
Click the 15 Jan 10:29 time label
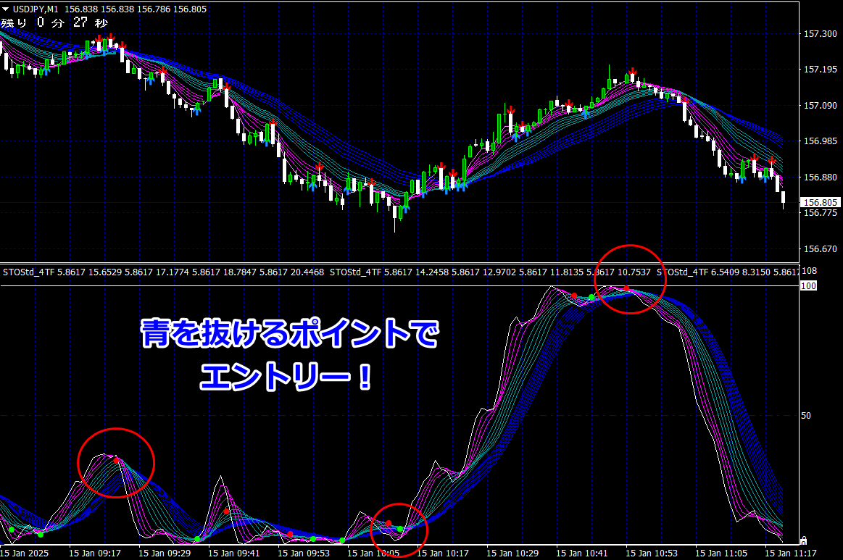[x=512, y=553]
